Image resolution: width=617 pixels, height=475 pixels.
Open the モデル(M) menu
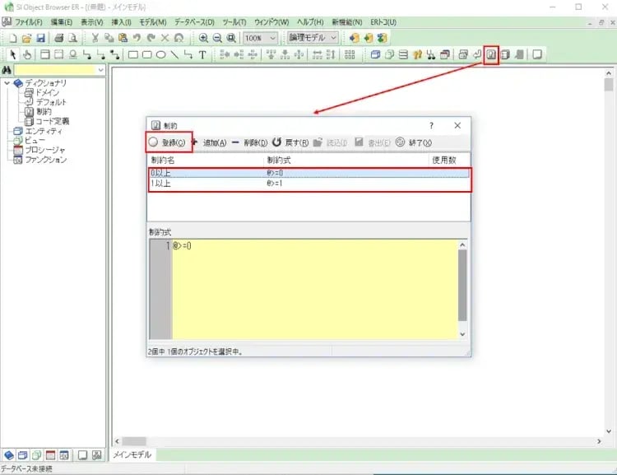tap(151, 21)
